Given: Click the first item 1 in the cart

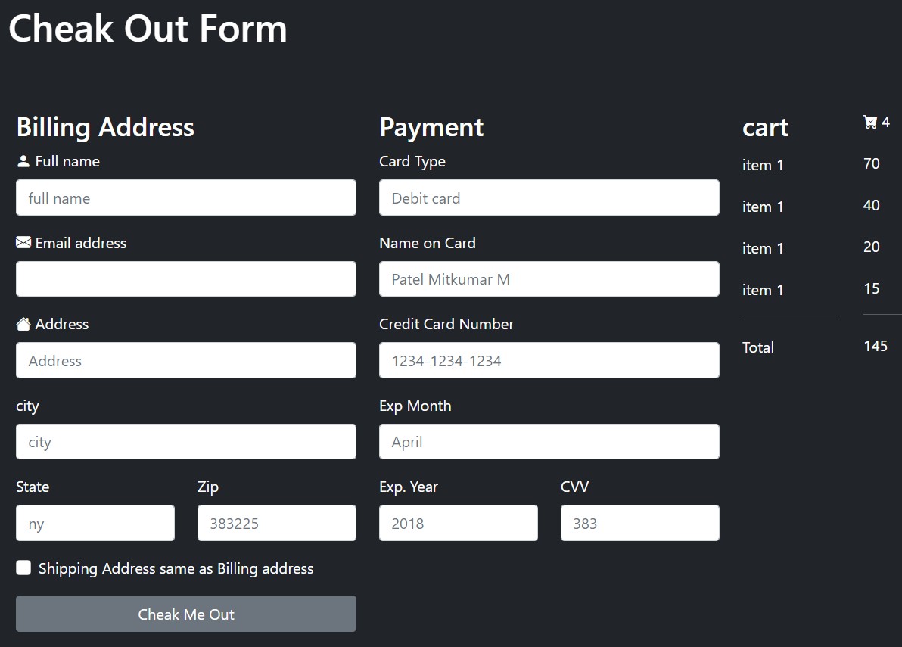Looking at the screenshot, I should click(x=763, y=165).
